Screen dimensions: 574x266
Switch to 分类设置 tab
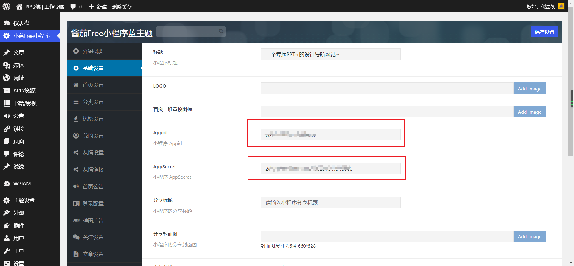pos(105,102)
